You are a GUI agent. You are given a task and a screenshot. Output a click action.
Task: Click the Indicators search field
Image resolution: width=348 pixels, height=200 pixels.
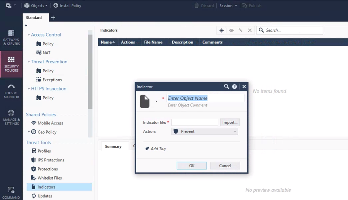tap(289, 30)
